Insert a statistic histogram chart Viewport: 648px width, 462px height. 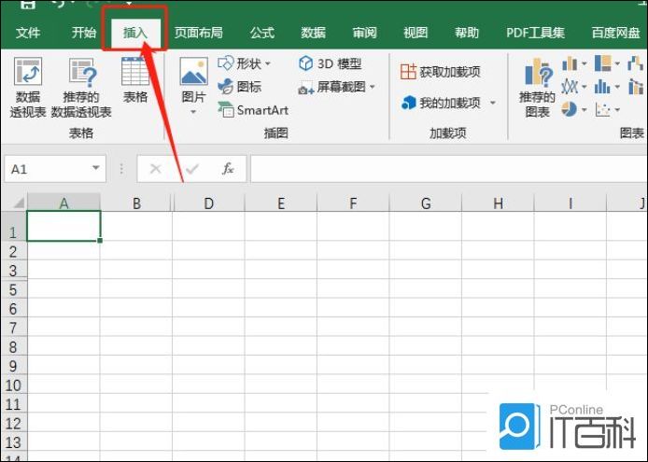pyautogui.click(x=602, y=87)
